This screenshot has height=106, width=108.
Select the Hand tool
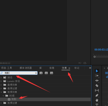pyautogui.click(x=97, y=100)
